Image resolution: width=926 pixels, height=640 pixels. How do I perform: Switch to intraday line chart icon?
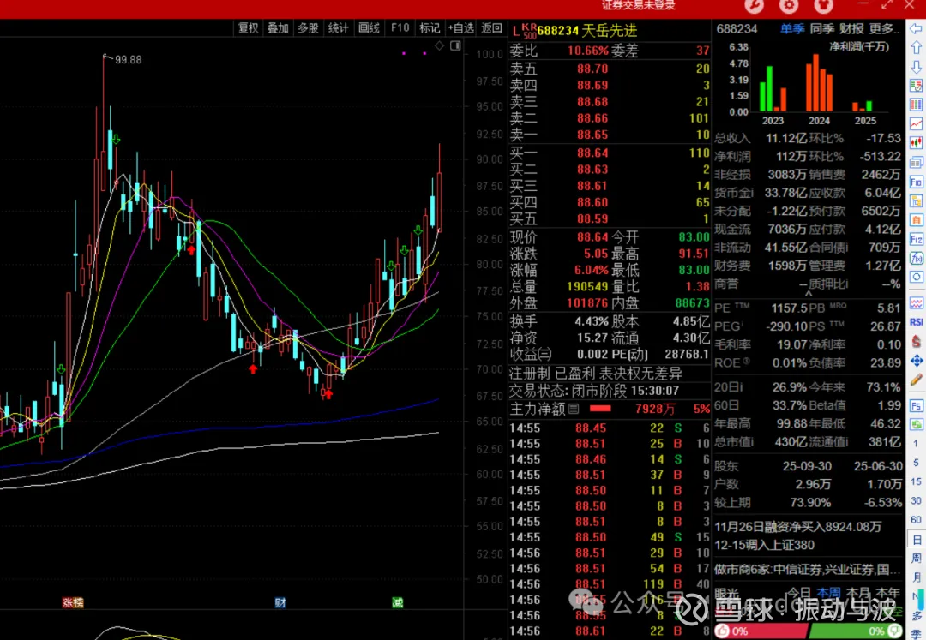point(917,123)
